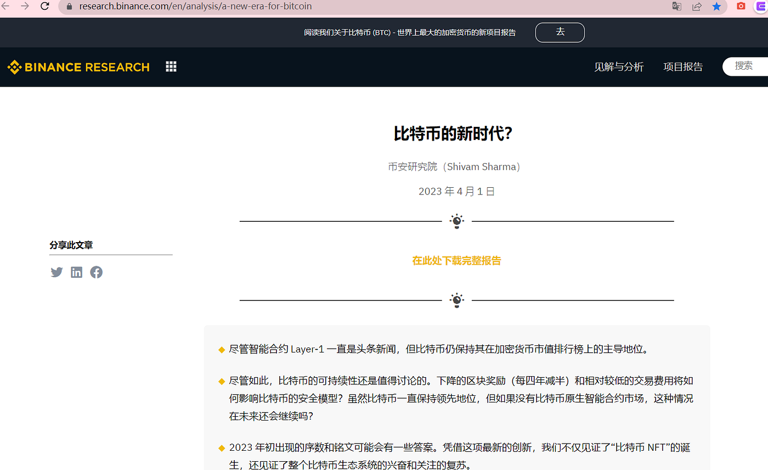
Task: Reload the page with refresh icon
Action: point(46,7)
